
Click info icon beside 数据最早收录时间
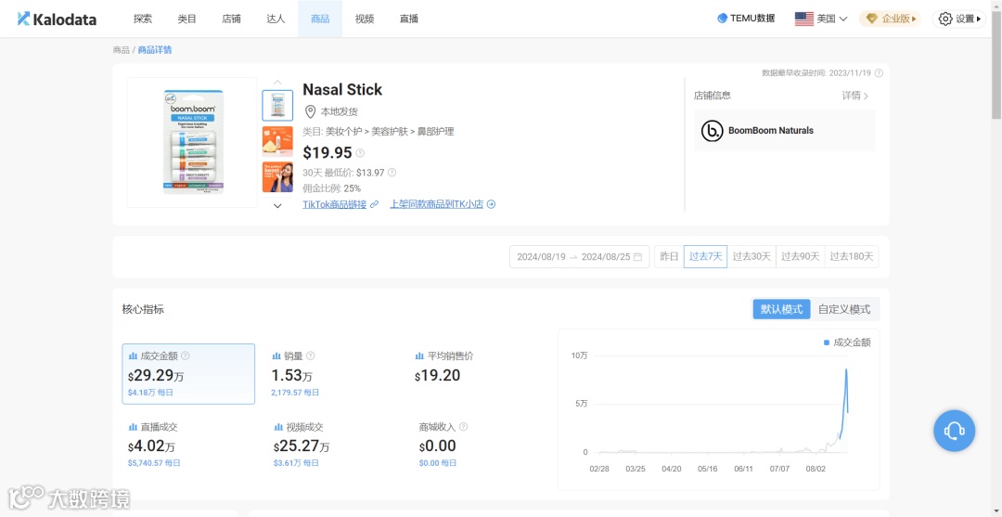point(879,72)
